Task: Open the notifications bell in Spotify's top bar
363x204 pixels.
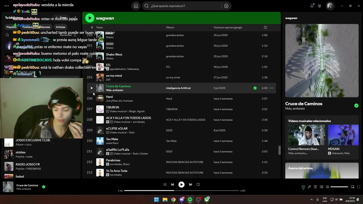Action: 312,6
